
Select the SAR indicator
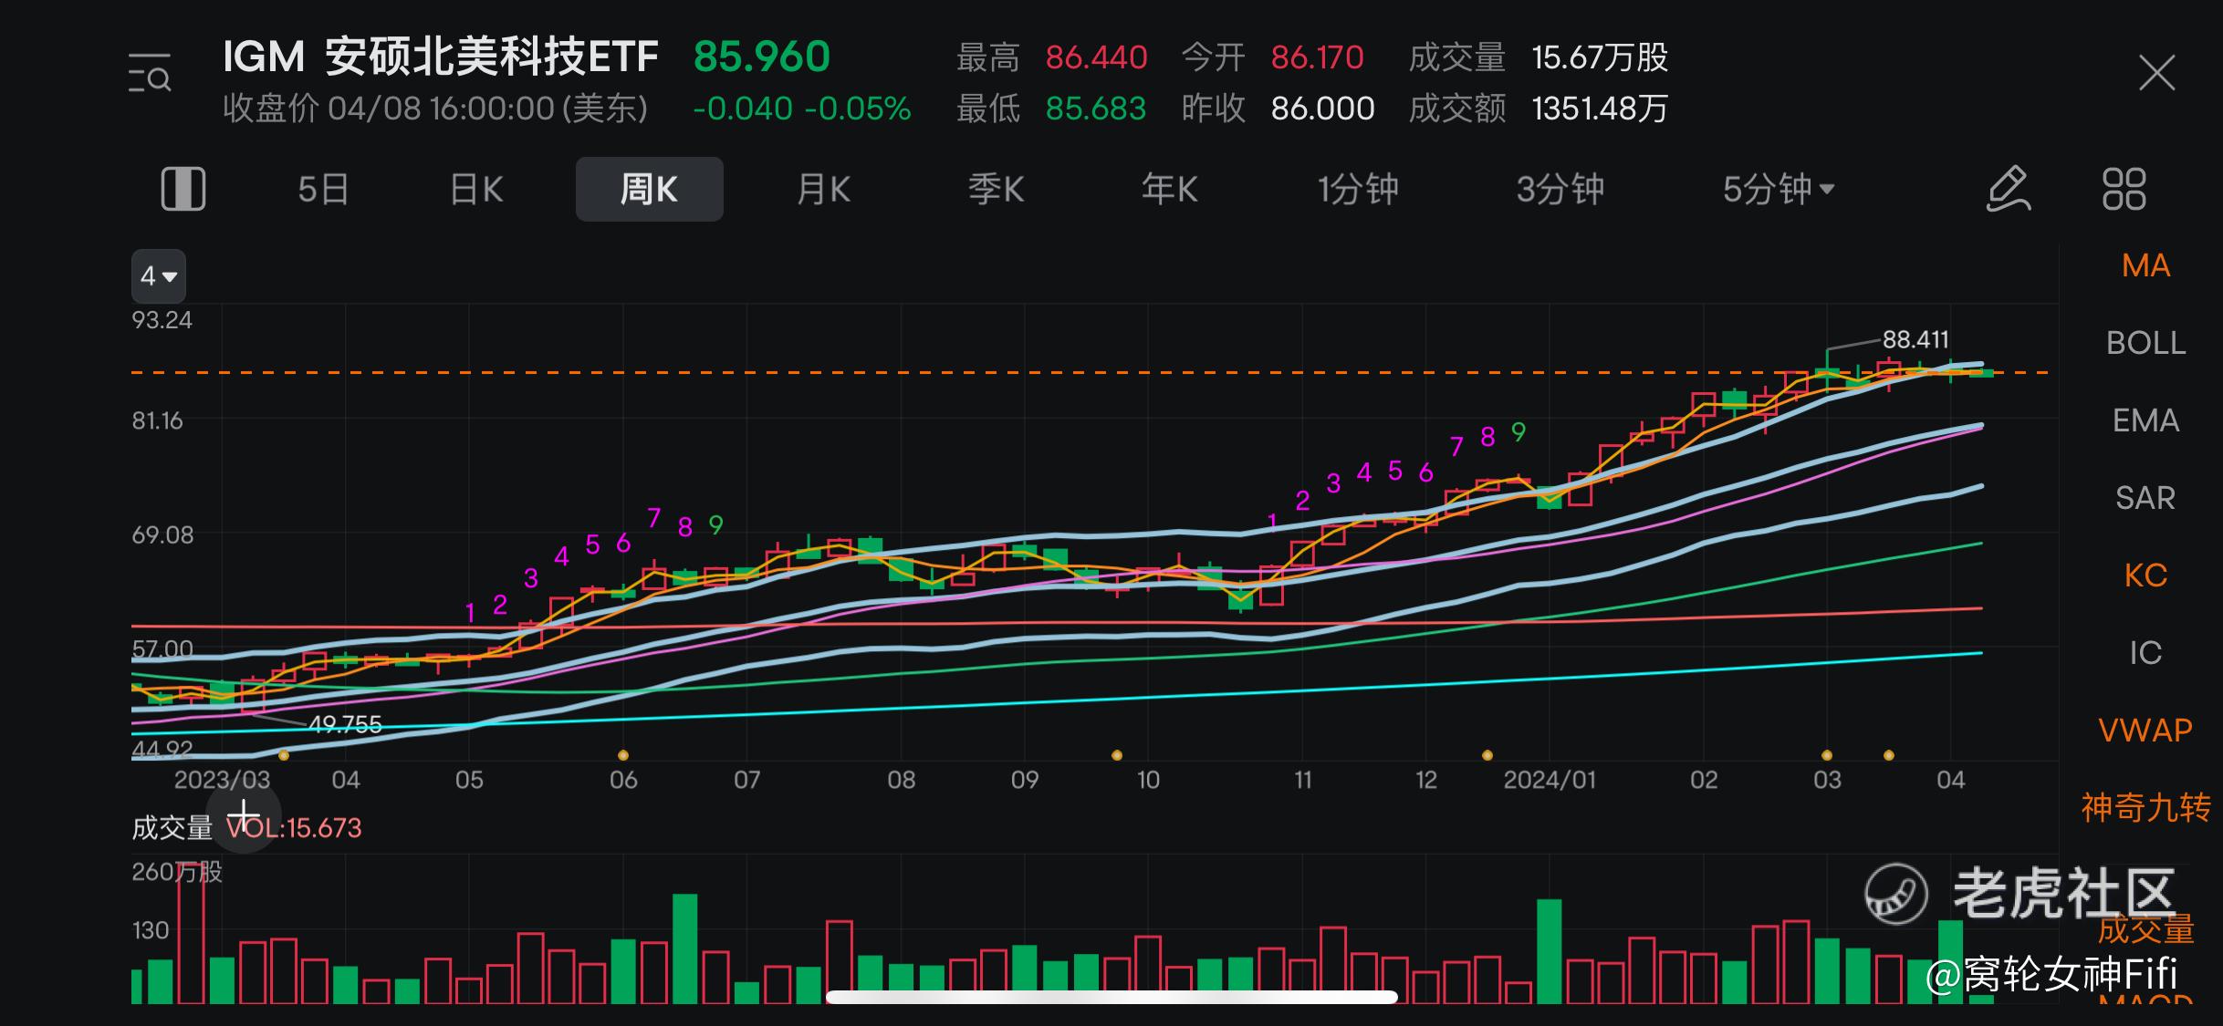[2145, 498]
